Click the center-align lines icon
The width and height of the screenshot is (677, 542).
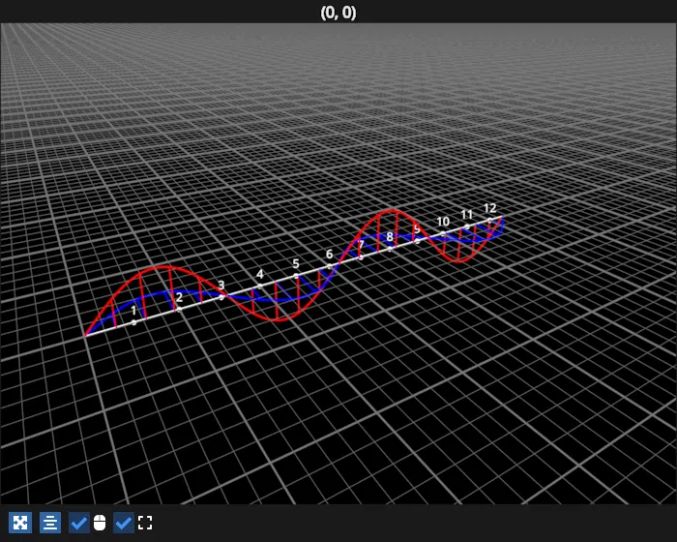(x=50, y=523)
